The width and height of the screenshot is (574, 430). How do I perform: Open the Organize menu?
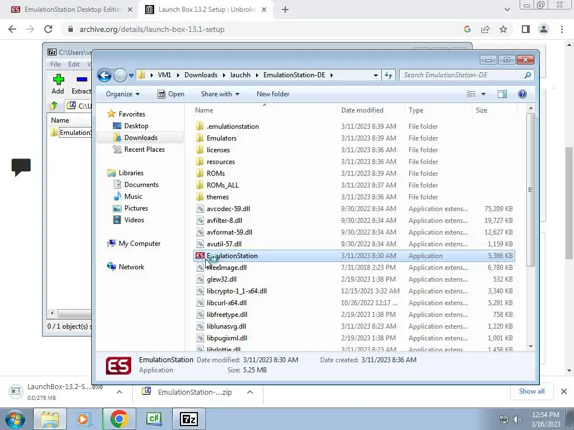[x=123, y=94]
